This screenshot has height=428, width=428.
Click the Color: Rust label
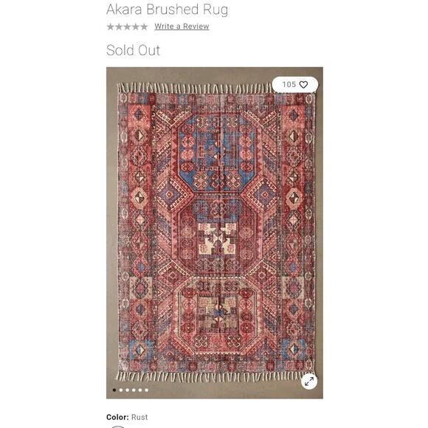click(127, 417)
